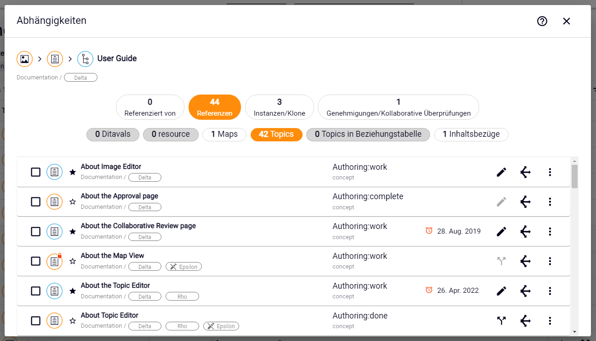Screen dimensions: 596x341
Task: Show dependencies arrow for About Topic Editor
Action: tap(526, 321)
